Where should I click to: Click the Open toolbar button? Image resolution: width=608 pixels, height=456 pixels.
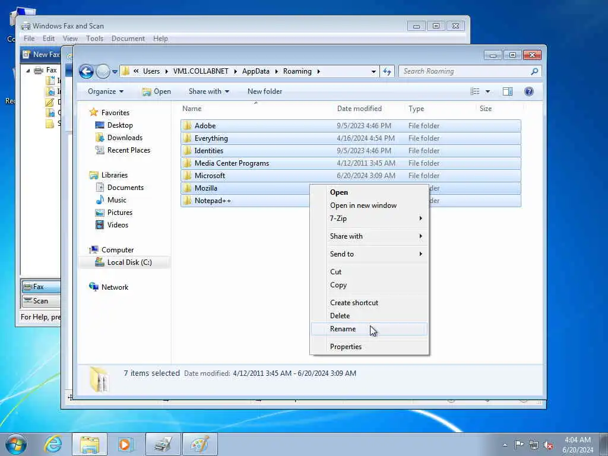[x=156, y=91]
